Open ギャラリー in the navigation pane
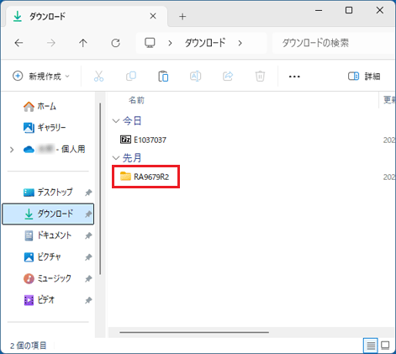The image size is (396, 354). pos(45,128)
